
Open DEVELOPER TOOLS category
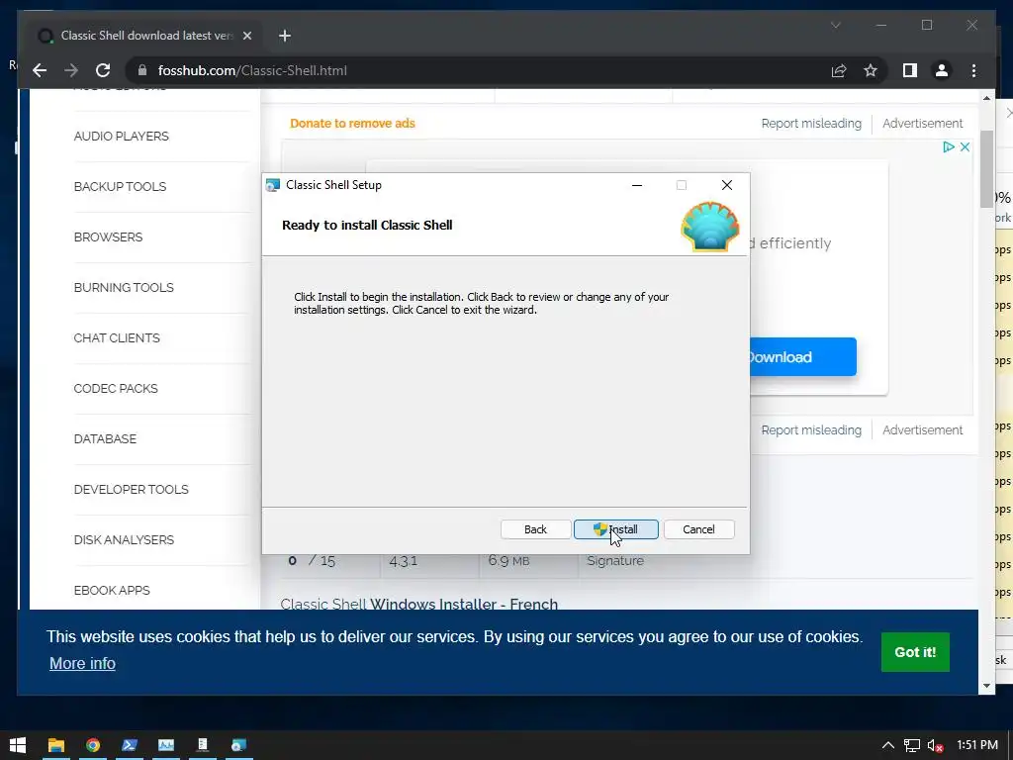tap(132, 489)
